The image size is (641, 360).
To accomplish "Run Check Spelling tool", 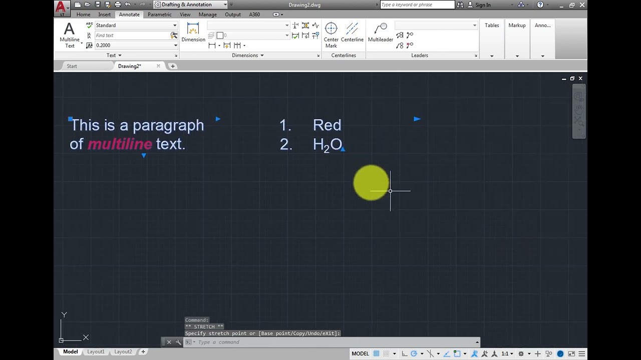I will (x=89, y=25).
